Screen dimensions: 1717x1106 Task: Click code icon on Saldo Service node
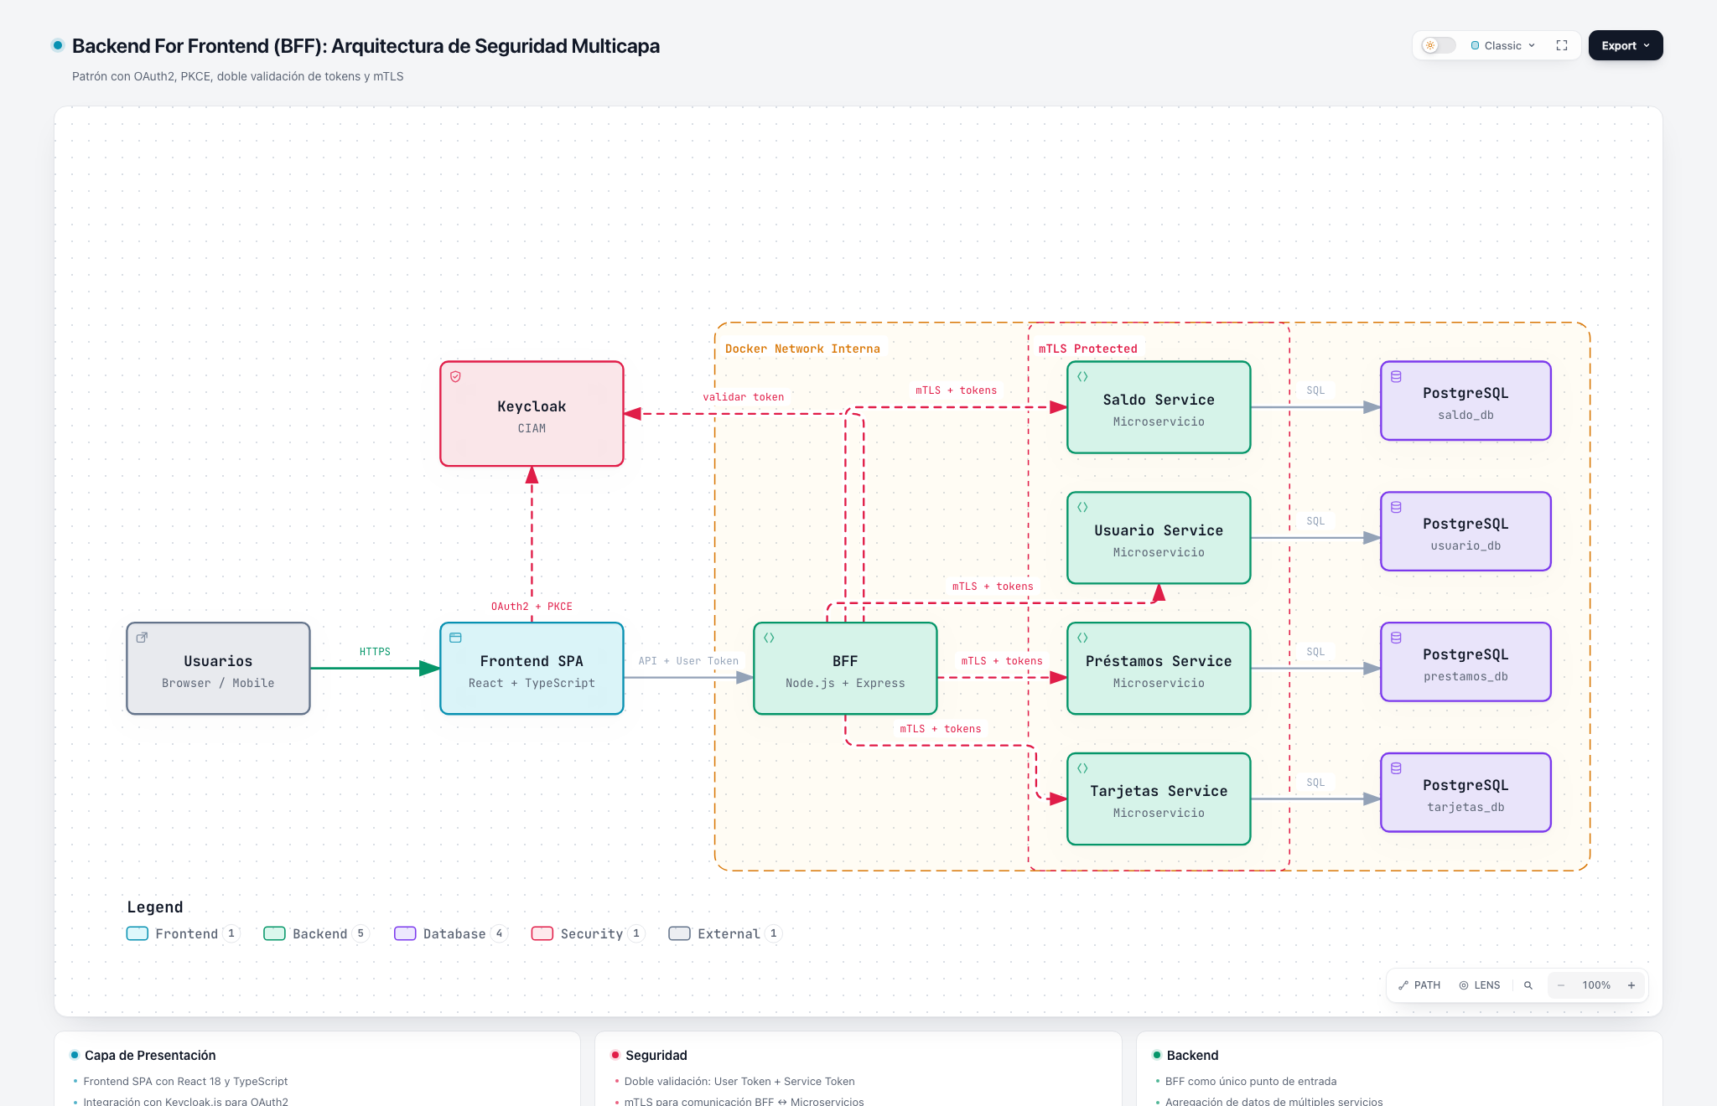coord(1082,377)
